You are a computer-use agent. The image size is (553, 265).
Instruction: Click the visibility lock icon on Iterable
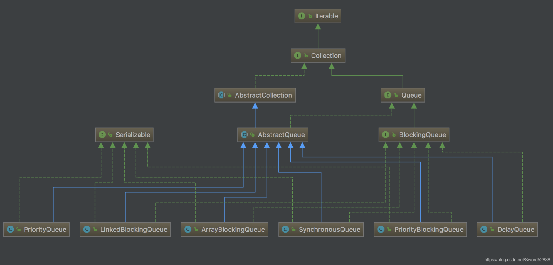[310, 16]
